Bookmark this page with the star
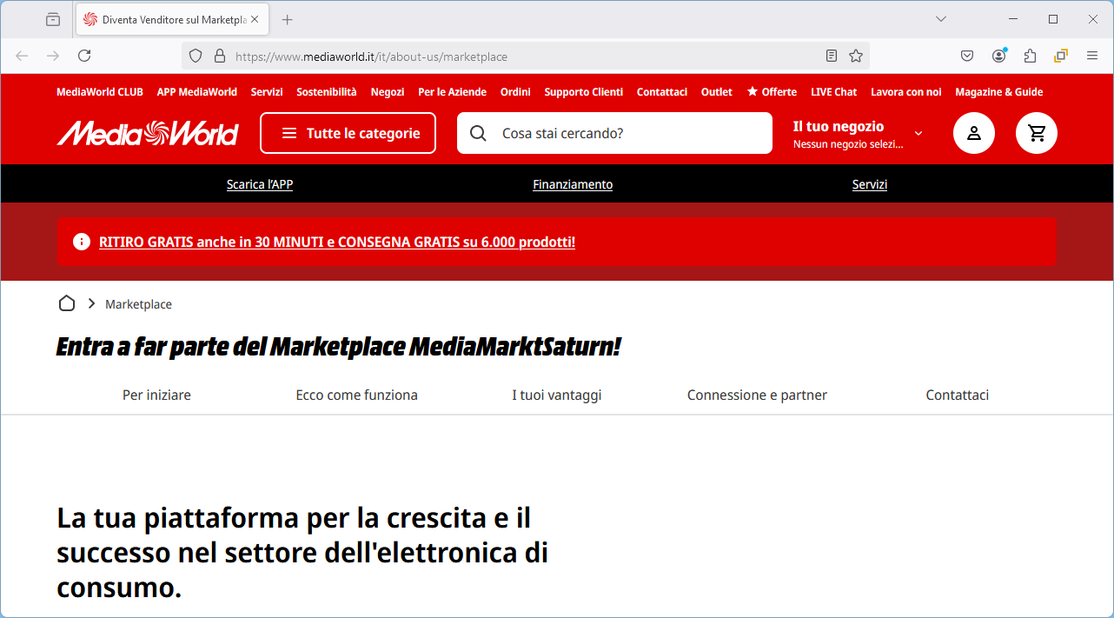Screen dimensions: 1114x618 [x=856, y=56]
